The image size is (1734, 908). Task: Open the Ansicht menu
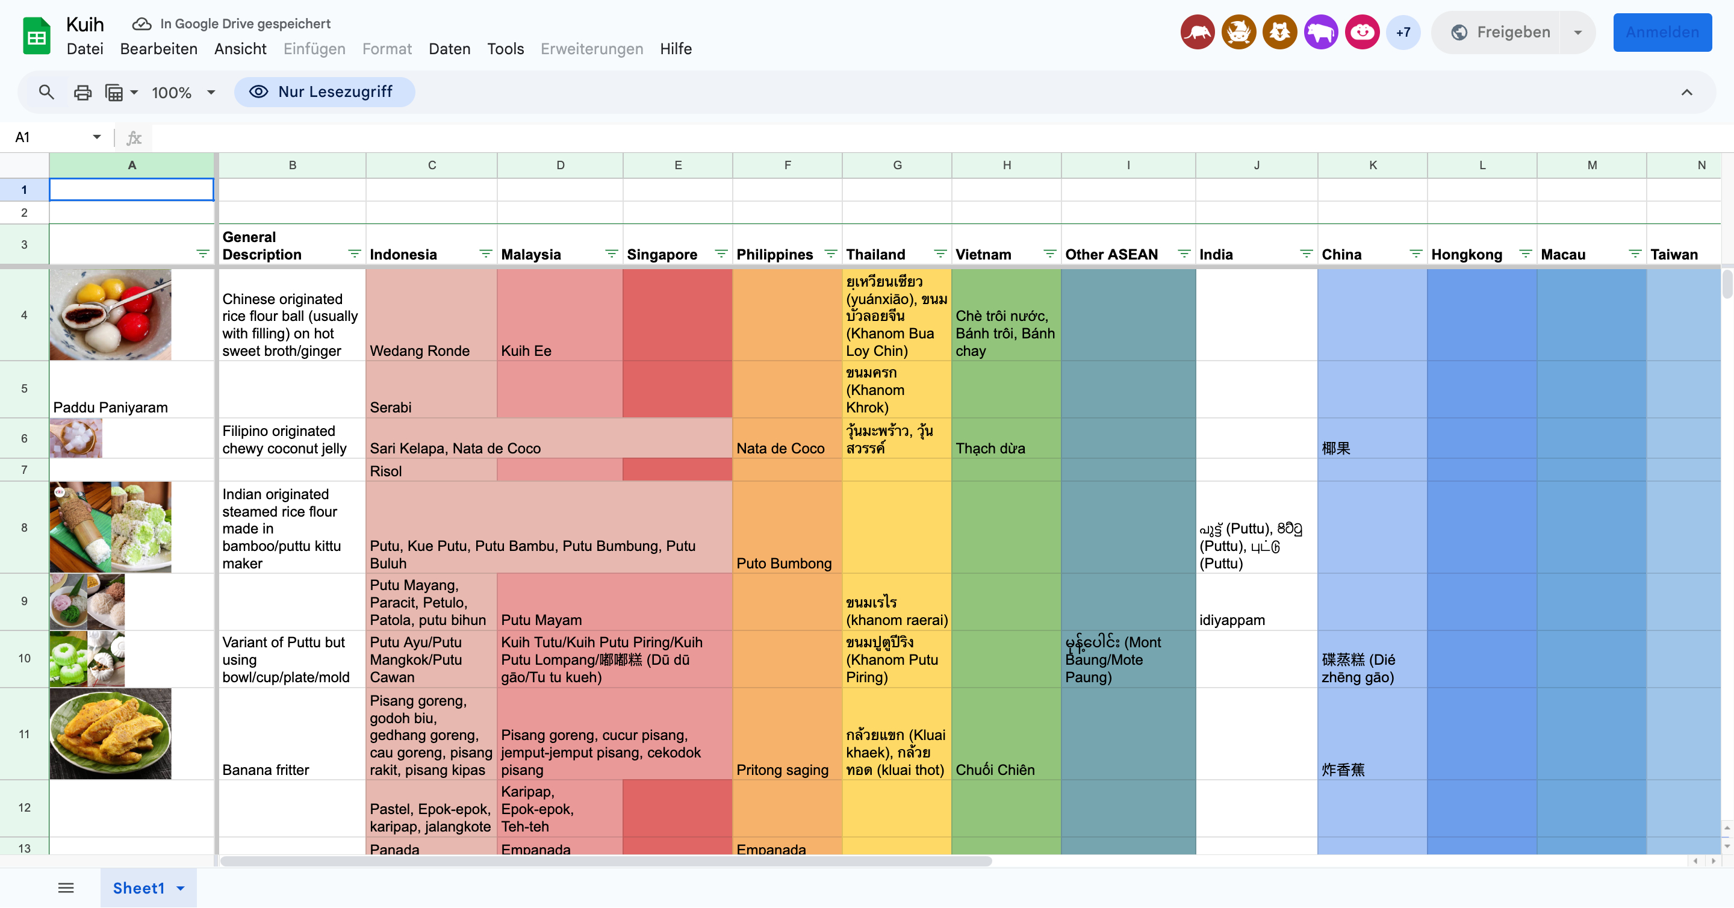pos(240,49)
